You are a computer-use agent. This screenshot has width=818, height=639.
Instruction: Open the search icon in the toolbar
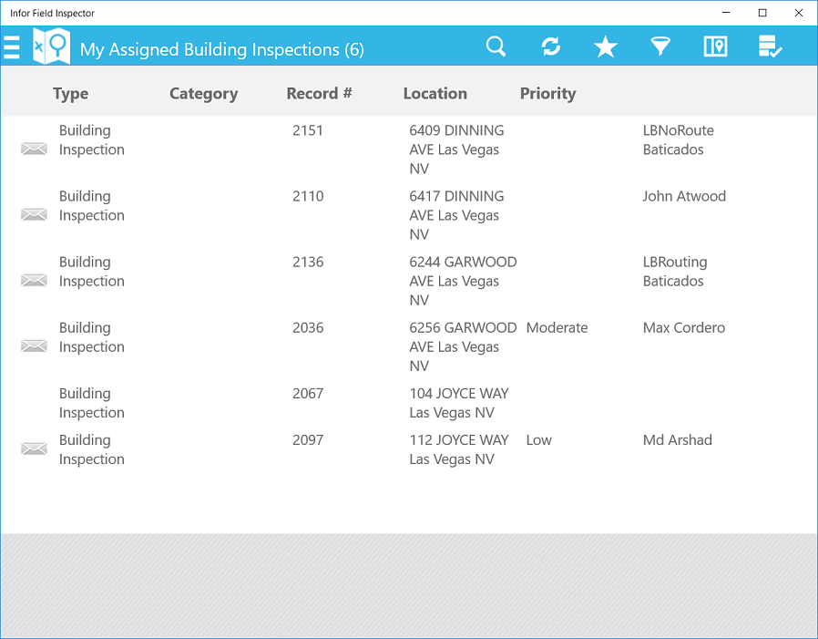coord(496,46)
